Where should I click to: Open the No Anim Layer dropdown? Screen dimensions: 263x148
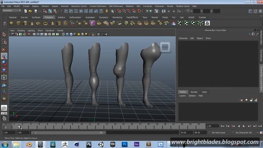coord(218,132)
